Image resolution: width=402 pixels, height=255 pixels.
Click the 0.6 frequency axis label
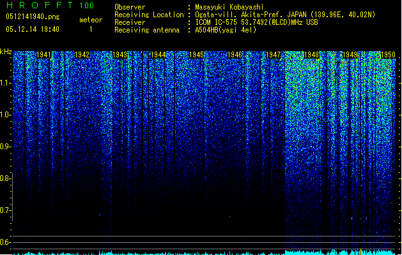[x=5, y=242]
